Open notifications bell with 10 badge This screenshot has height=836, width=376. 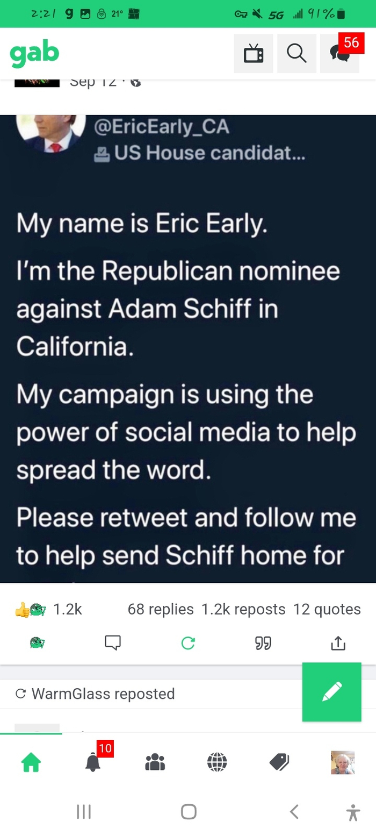click(93, 762)
